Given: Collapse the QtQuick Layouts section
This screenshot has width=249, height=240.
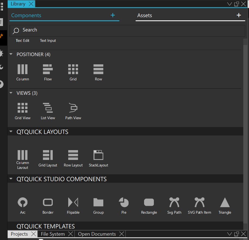Looking at the screenshot, I should click(11, 132).
